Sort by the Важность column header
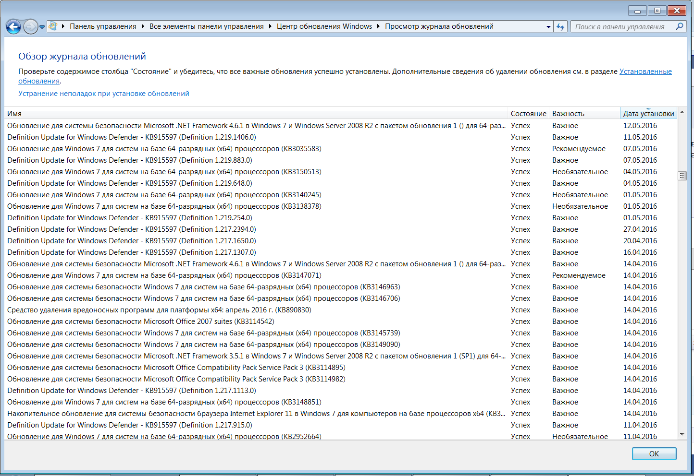Screen dimensions: 694x476 pyautogui.click(x=585, y=114)
